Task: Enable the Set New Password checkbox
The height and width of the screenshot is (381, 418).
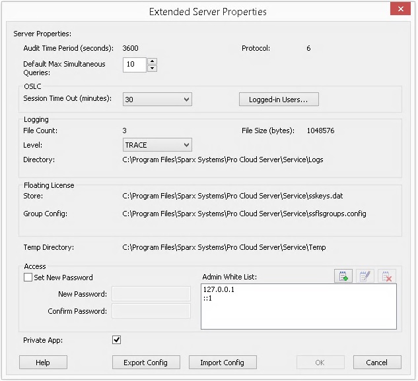Action: click(x=28, y=278)
